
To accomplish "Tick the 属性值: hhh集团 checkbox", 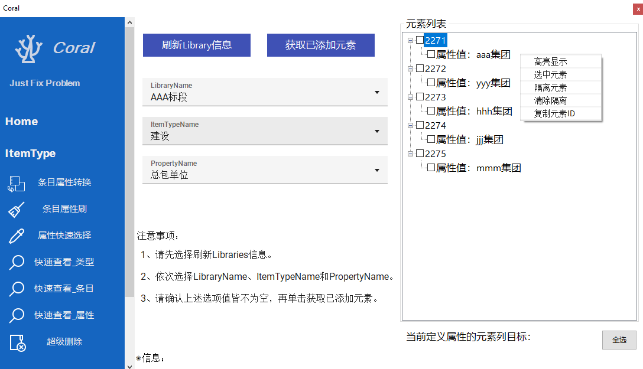I will 431,111.
